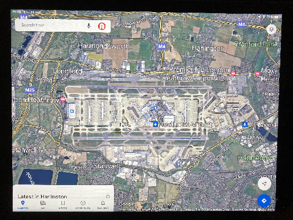The height and width of the screenshot is (220, 293).
Task: Click the Latest in Harlington info icon
Action: pos(108,197)
